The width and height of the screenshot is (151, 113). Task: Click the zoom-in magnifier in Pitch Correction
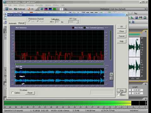click(x=111, y=74)
